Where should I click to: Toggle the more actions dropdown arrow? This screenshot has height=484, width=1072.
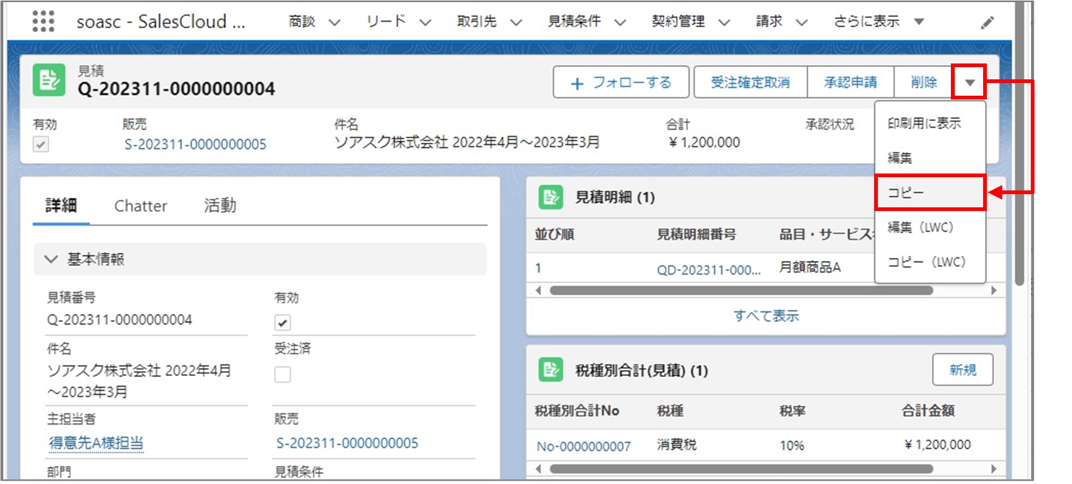pos(969,82)
